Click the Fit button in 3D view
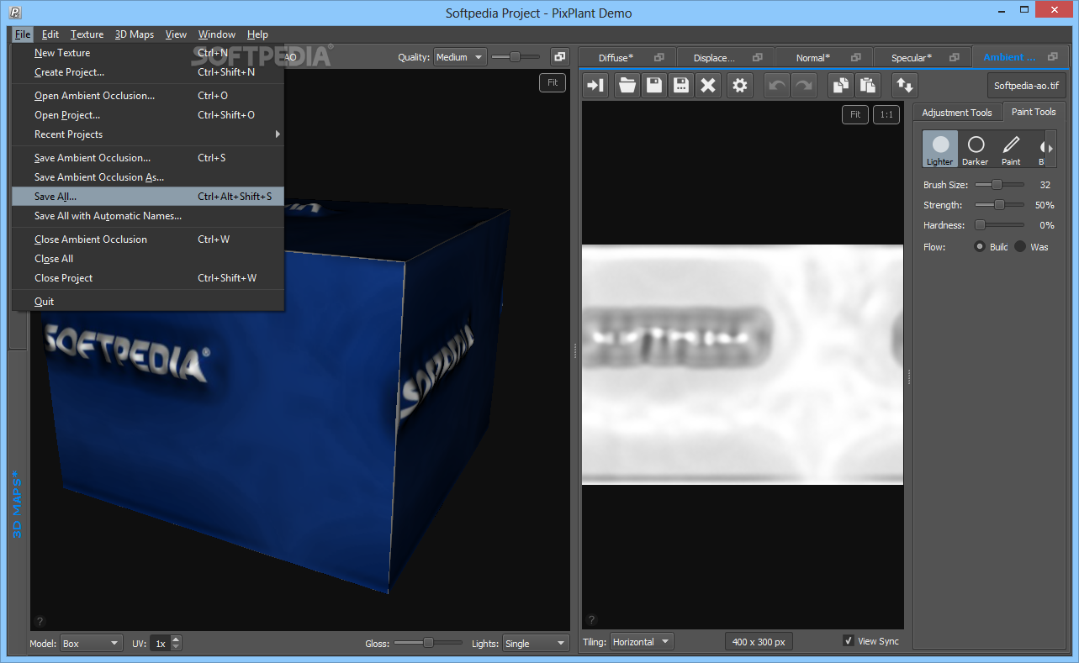1079x663 pixels. tap(553, 82)
